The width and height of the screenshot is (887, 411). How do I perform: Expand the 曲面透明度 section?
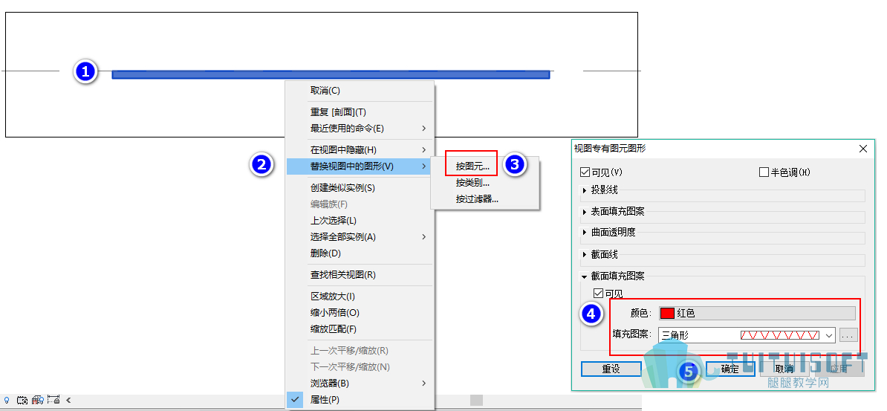click(585, 233)
